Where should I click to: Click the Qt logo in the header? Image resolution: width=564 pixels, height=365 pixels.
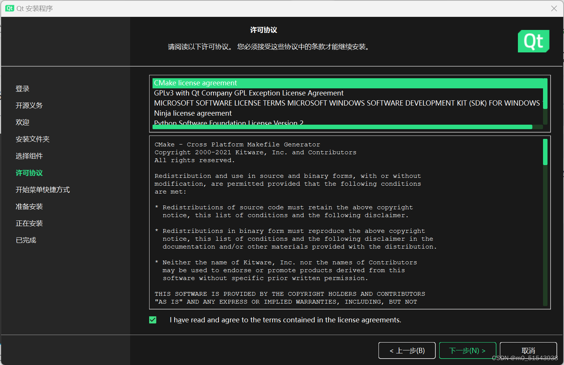click(533, 41)
